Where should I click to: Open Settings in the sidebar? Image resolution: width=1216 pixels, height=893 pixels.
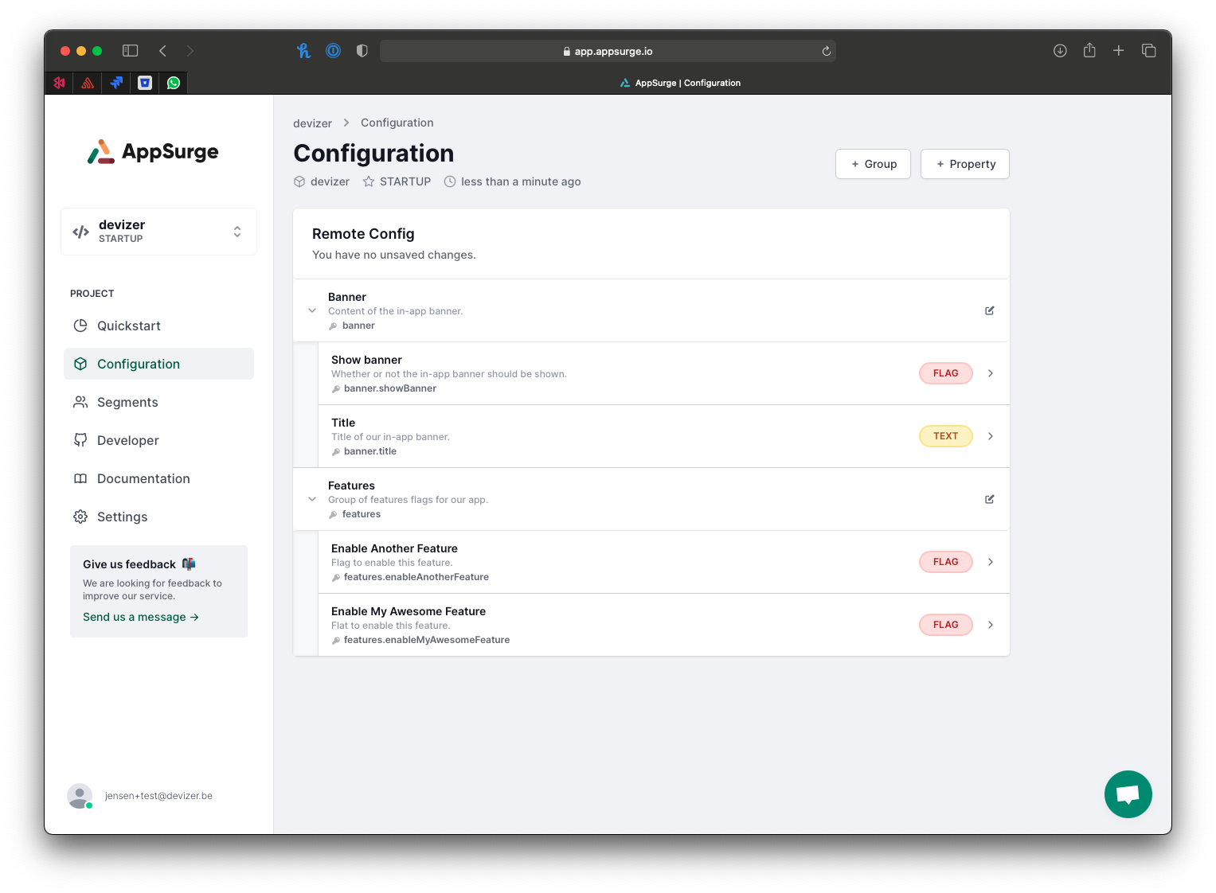[158, 517]
